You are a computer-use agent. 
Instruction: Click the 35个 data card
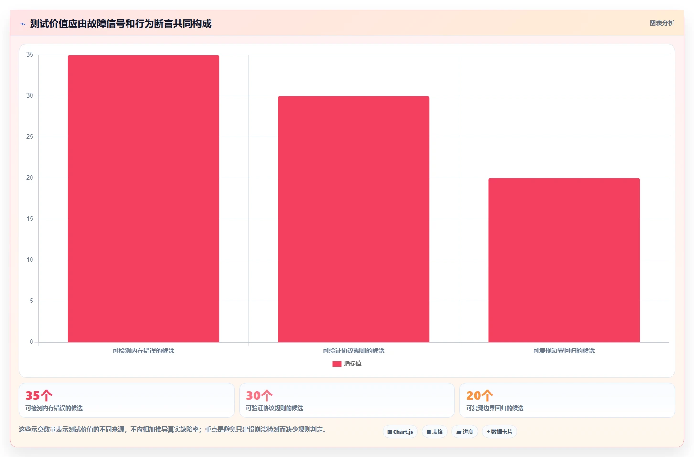coord(127,400)
